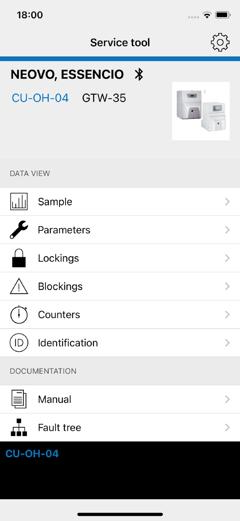Expand the Manual entry chevron
This screenshot has height=521, width=240.
click(228, 399)
